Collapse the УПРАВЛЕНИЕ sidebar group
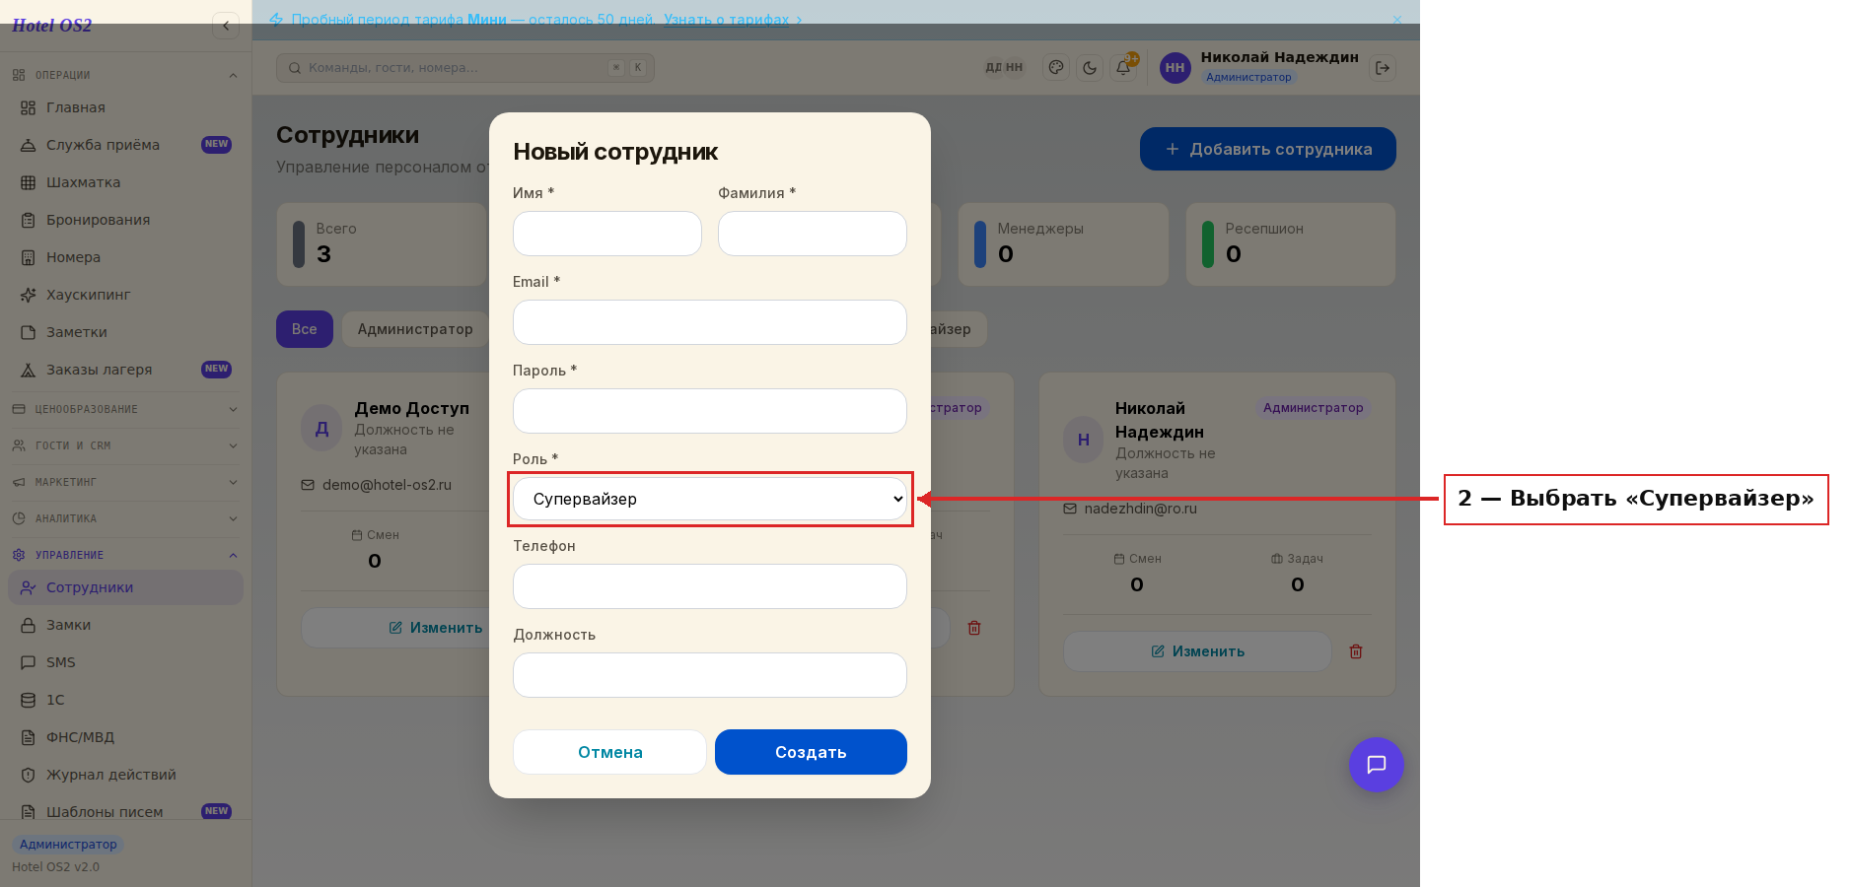The height and width of the screenshot is (887, 1852). (x=125, y=555)
